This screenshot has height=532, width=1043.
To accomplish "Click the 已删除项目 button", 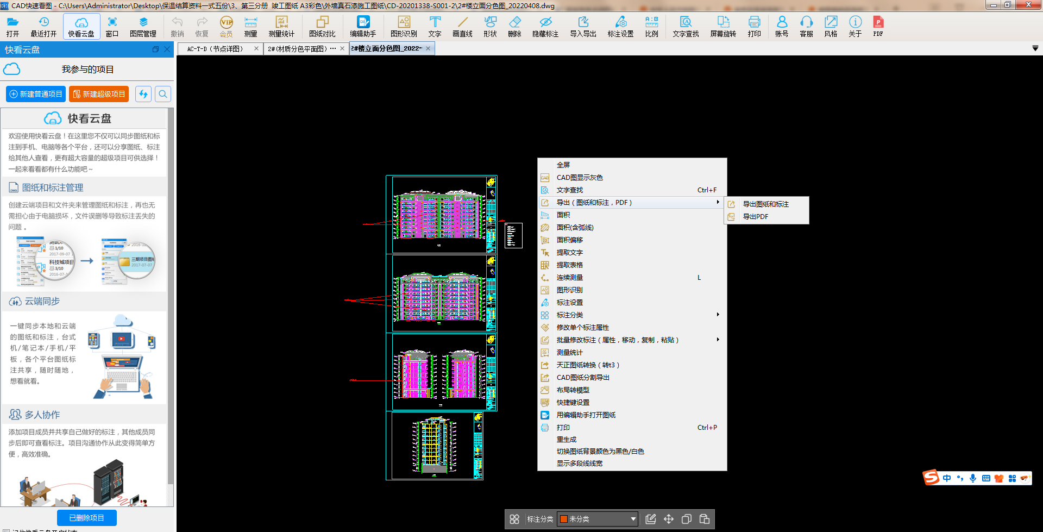I will tap(87, 518).
